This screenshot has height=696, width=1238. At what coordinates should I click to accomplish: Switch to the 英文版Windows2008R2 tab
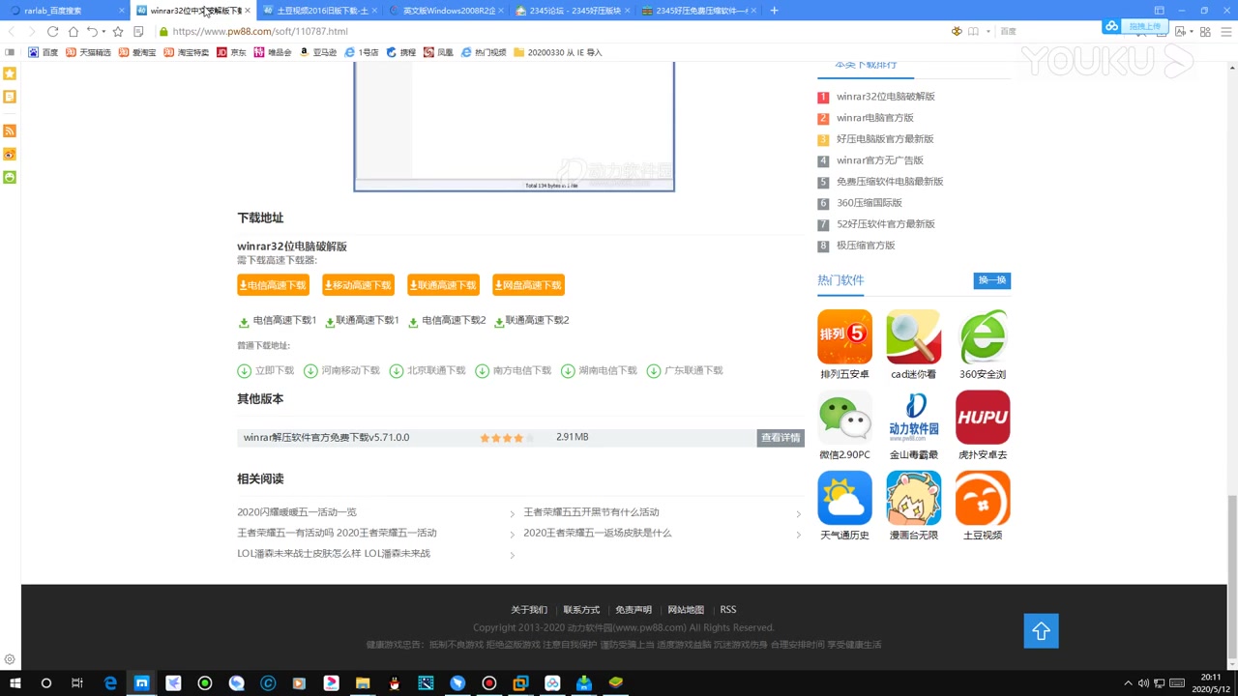445,11
